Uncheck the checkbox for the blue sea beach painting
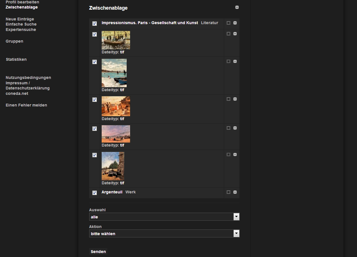 (95, 62)
